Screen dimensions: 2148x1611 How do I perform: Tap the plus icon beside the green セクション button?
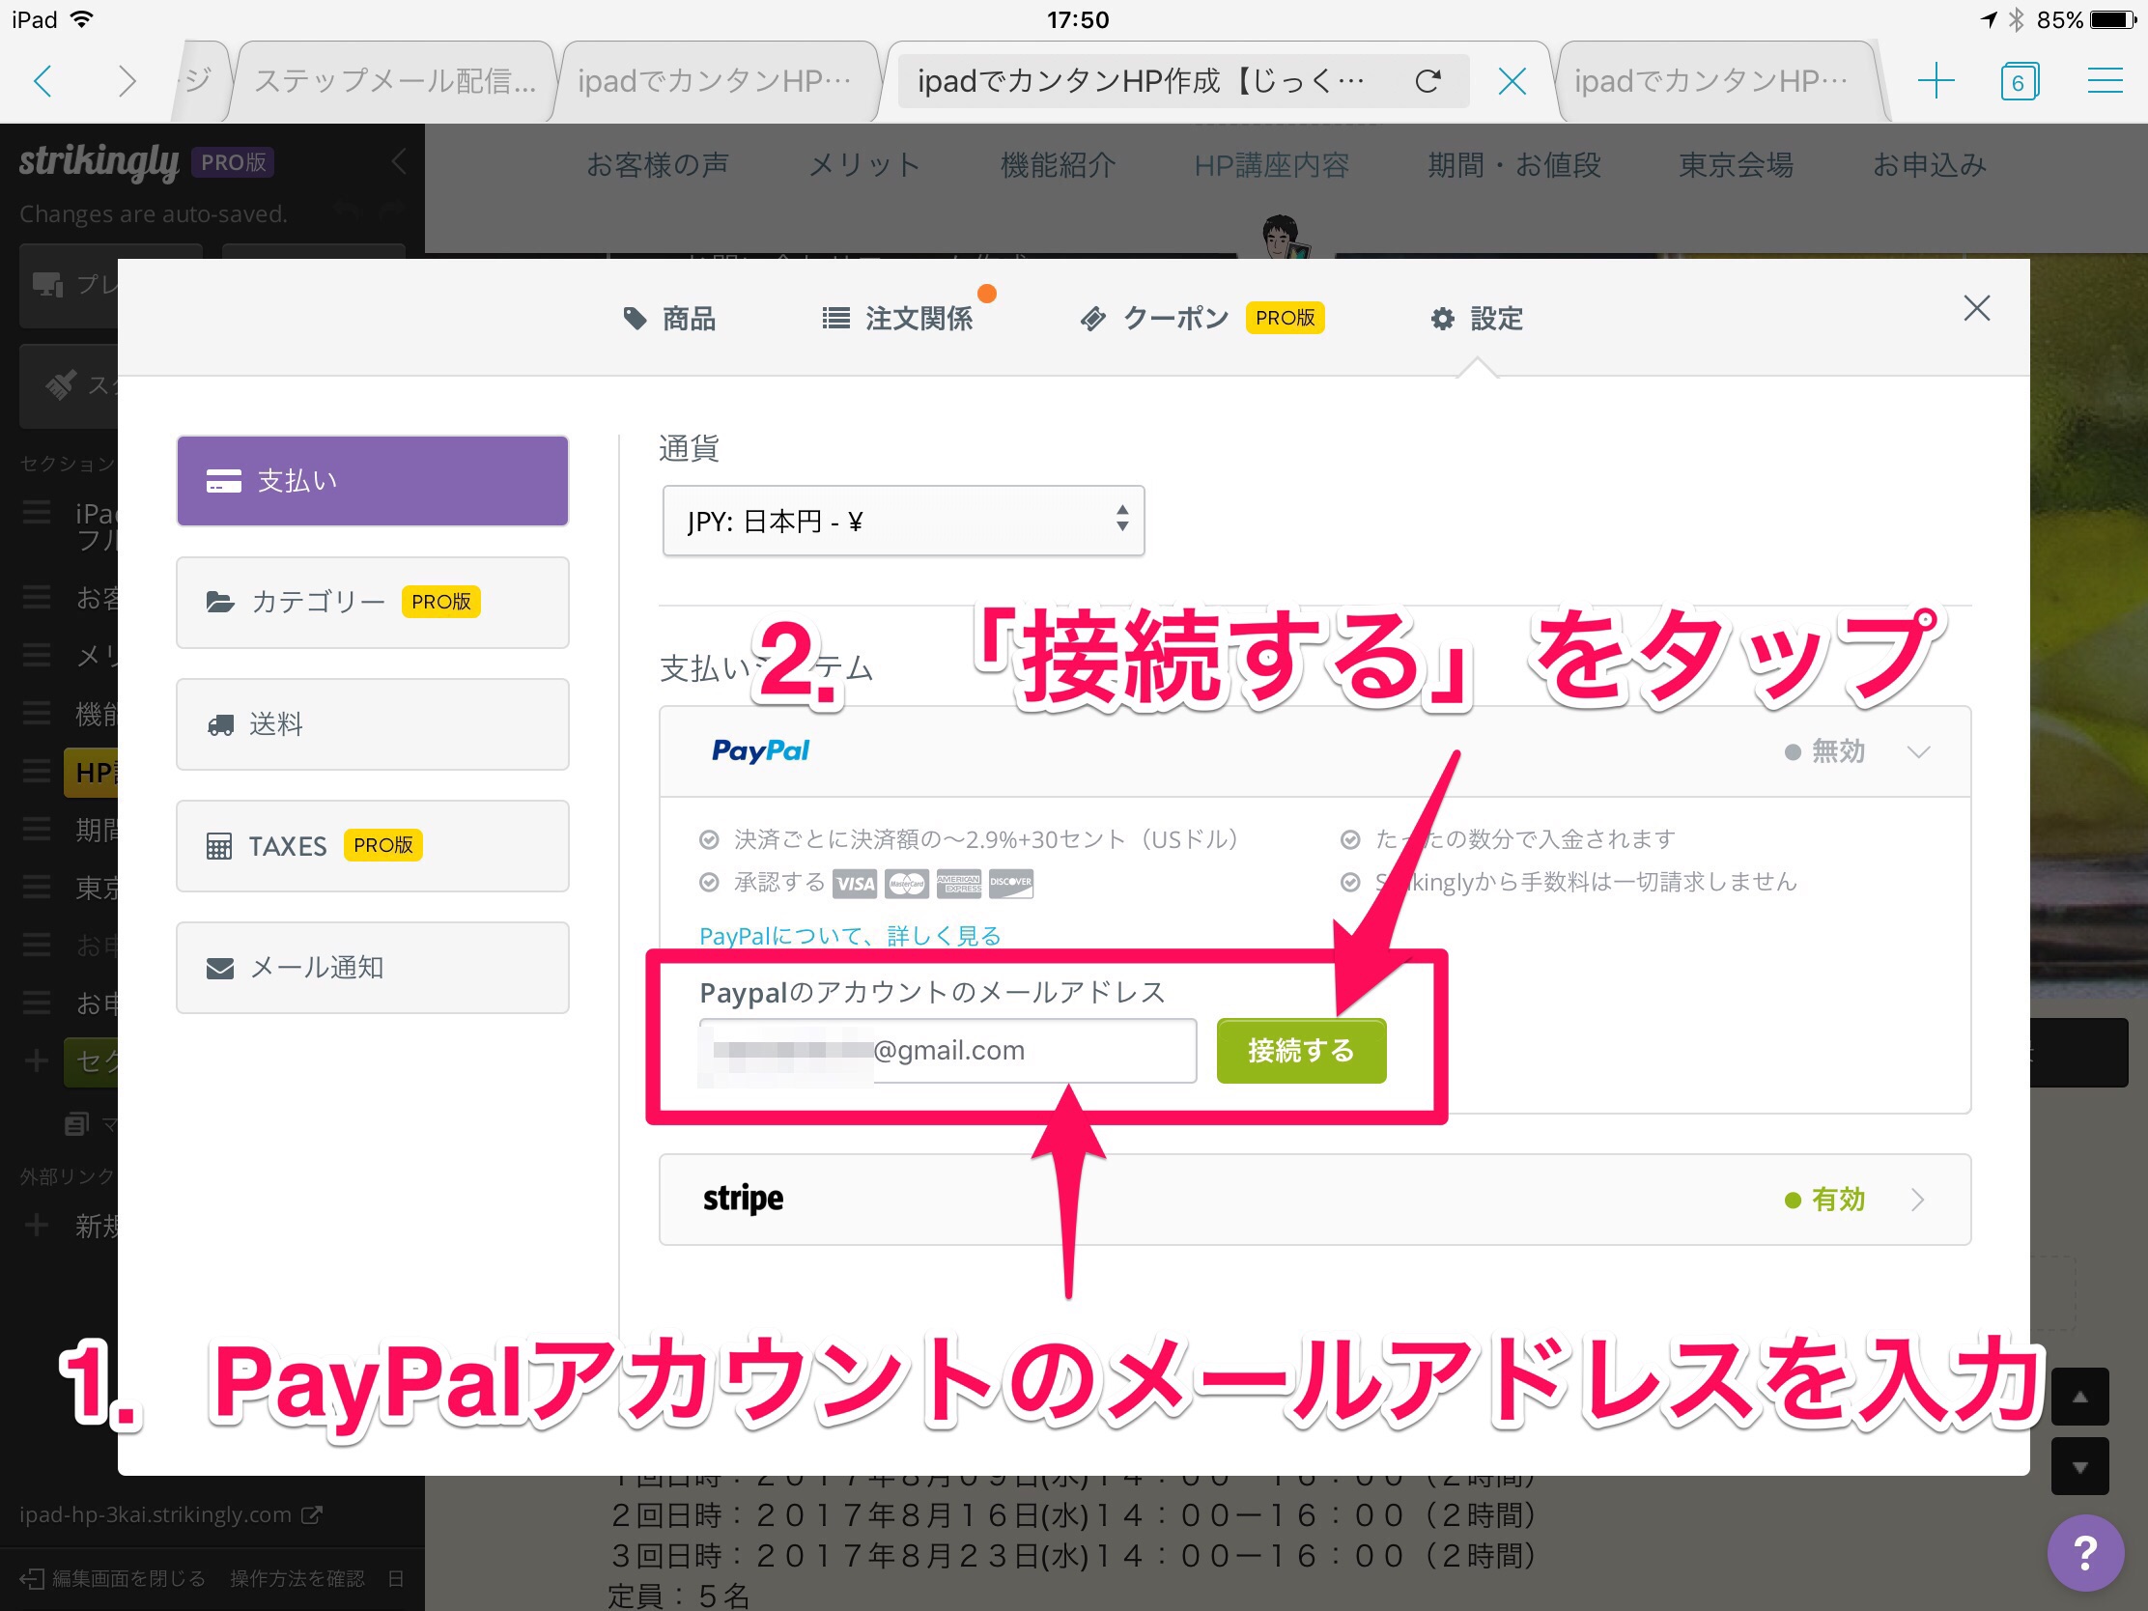click(x=37, y=1060)
